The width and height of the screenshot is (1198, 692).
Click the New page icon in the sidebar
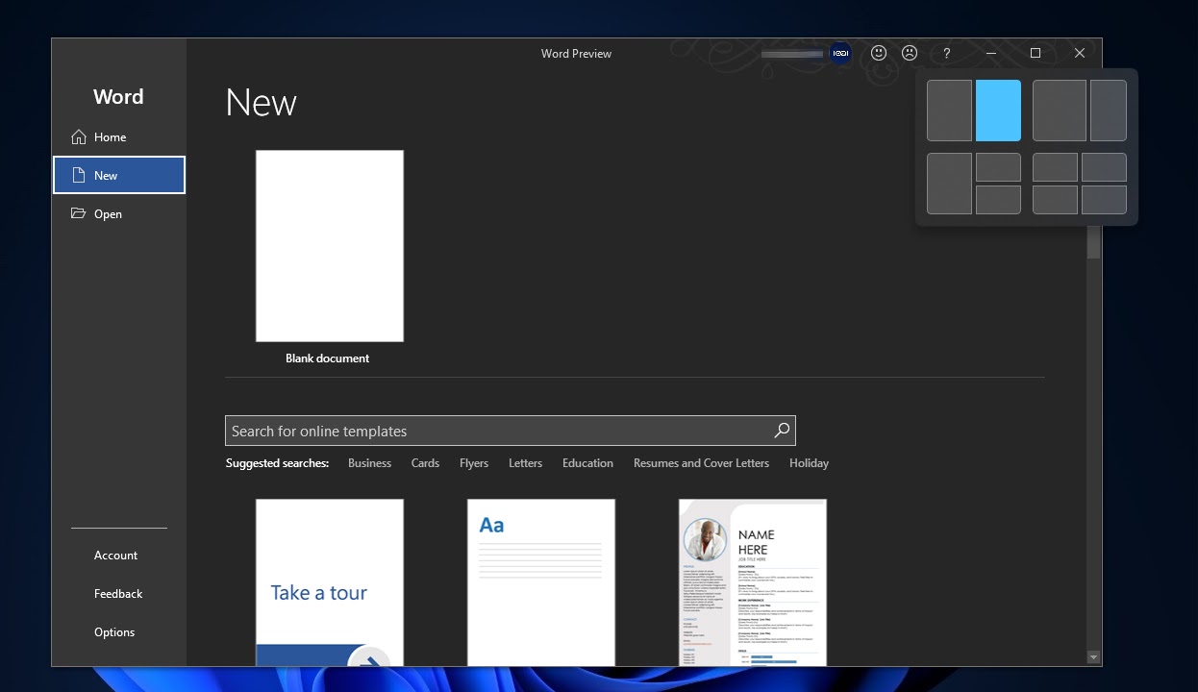79,176
